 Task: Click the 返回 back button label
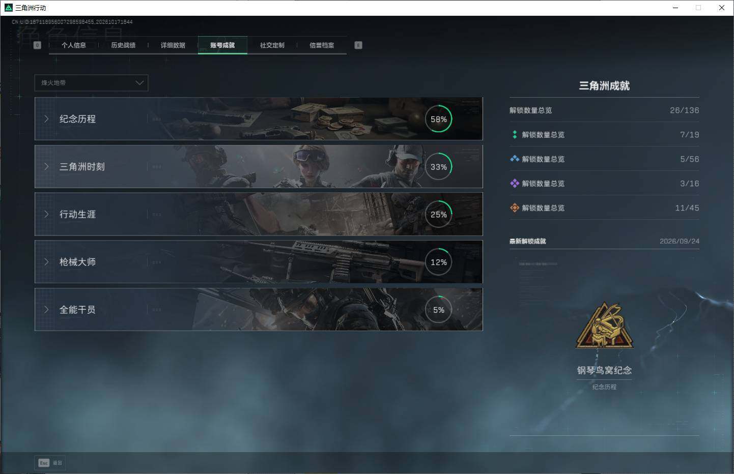coord(58,463)
